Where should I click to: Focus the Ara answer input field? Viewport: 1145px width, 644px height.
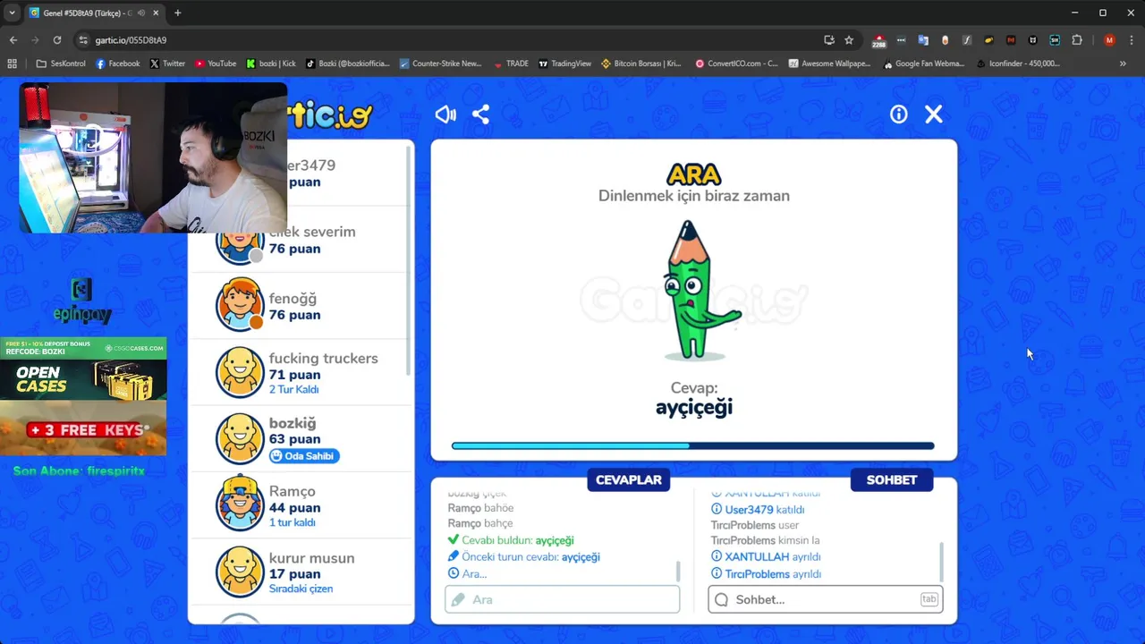(563, 599)
